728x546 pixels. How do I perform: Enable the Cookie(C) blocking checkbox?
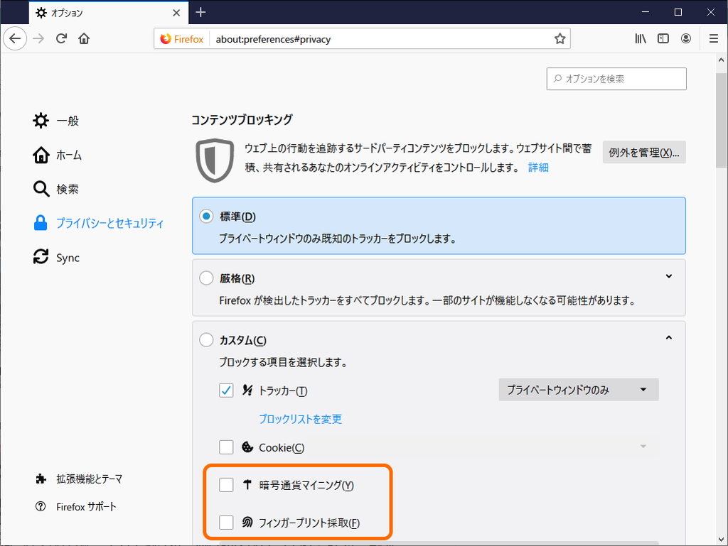click(x=226, y=447)
